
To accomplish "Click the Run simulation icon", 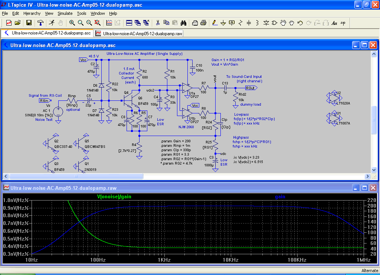I will (51, 23).
